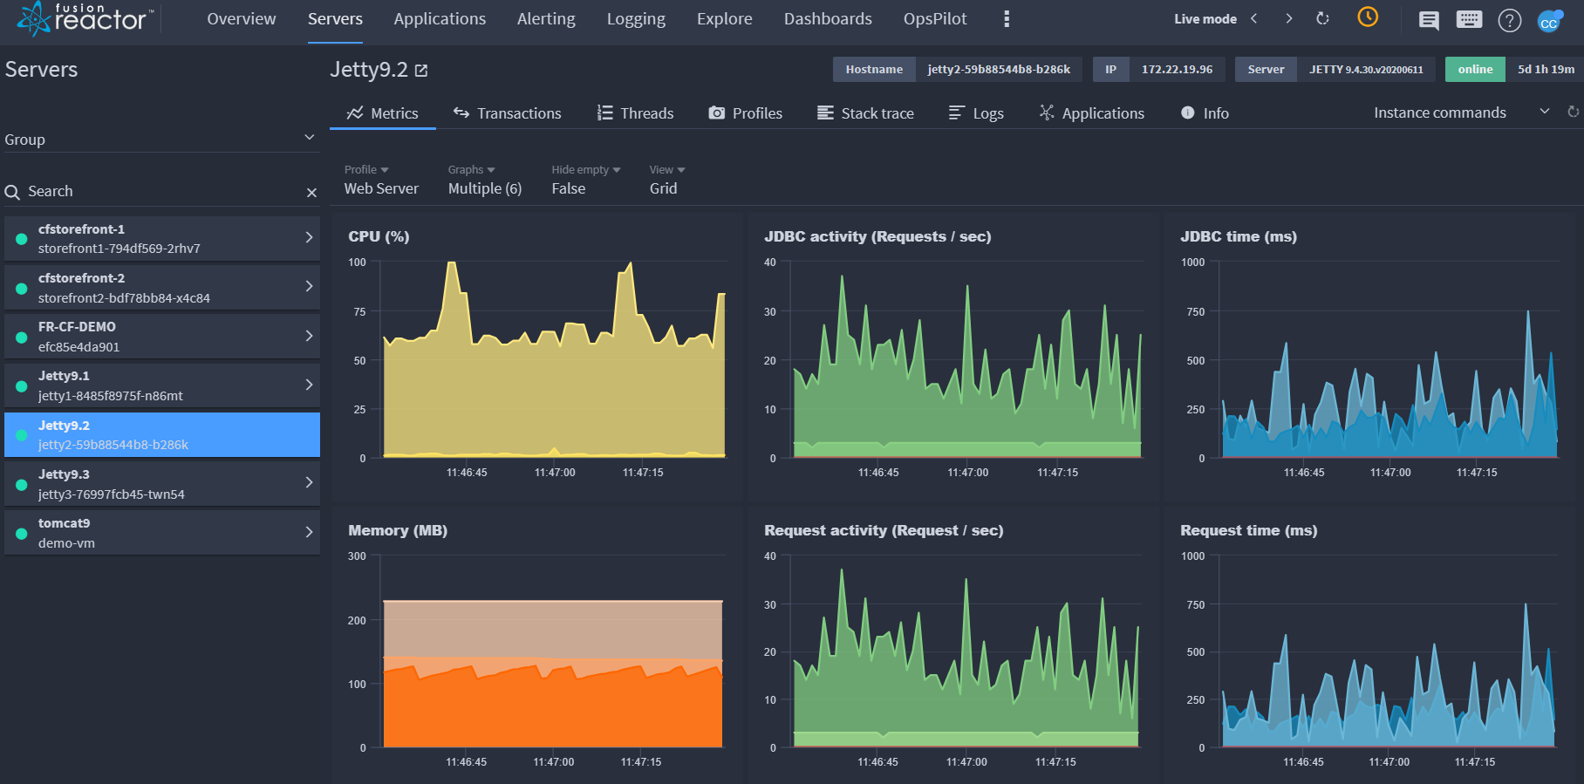1584x784 pixels.
Task: Expand FR-CF-DEMO server chevron
Action: tap(309, 336)
